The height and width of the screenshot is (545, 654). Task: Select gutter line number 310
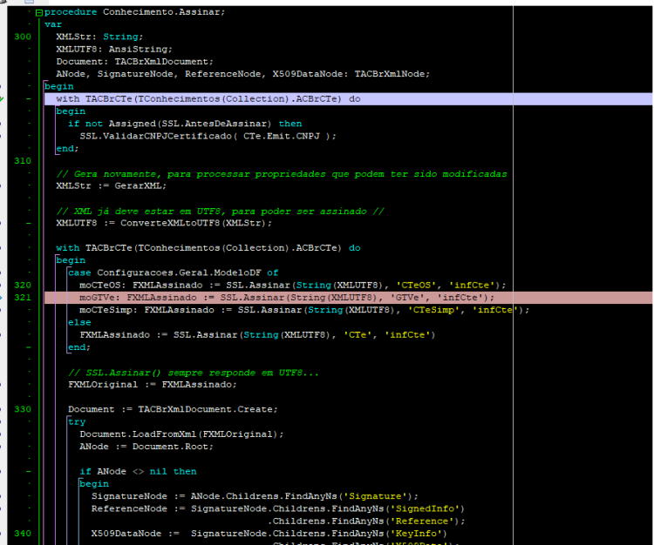click(x=23, y=161)
